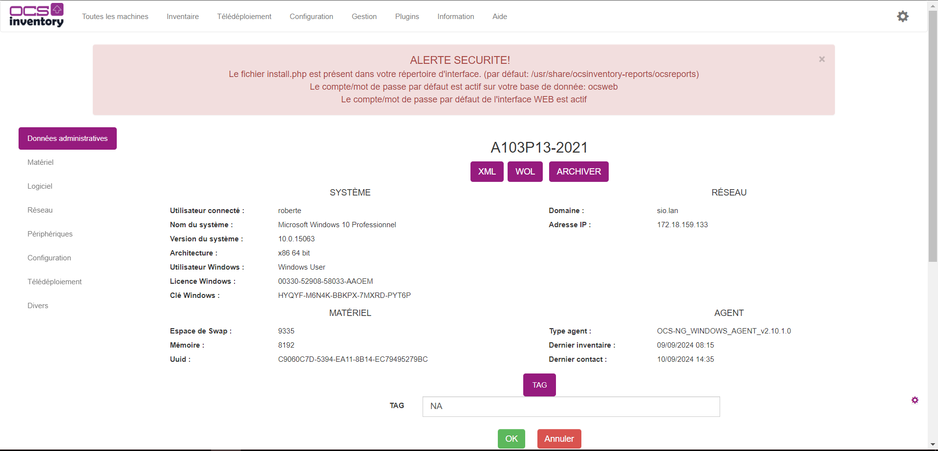Screen dimensions: 938x451
Task: Send a WOL request
Action: pyautogui.click(x=525, y=171)
